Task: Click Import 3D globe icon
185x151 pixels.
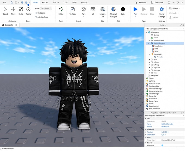Action: 103,9
